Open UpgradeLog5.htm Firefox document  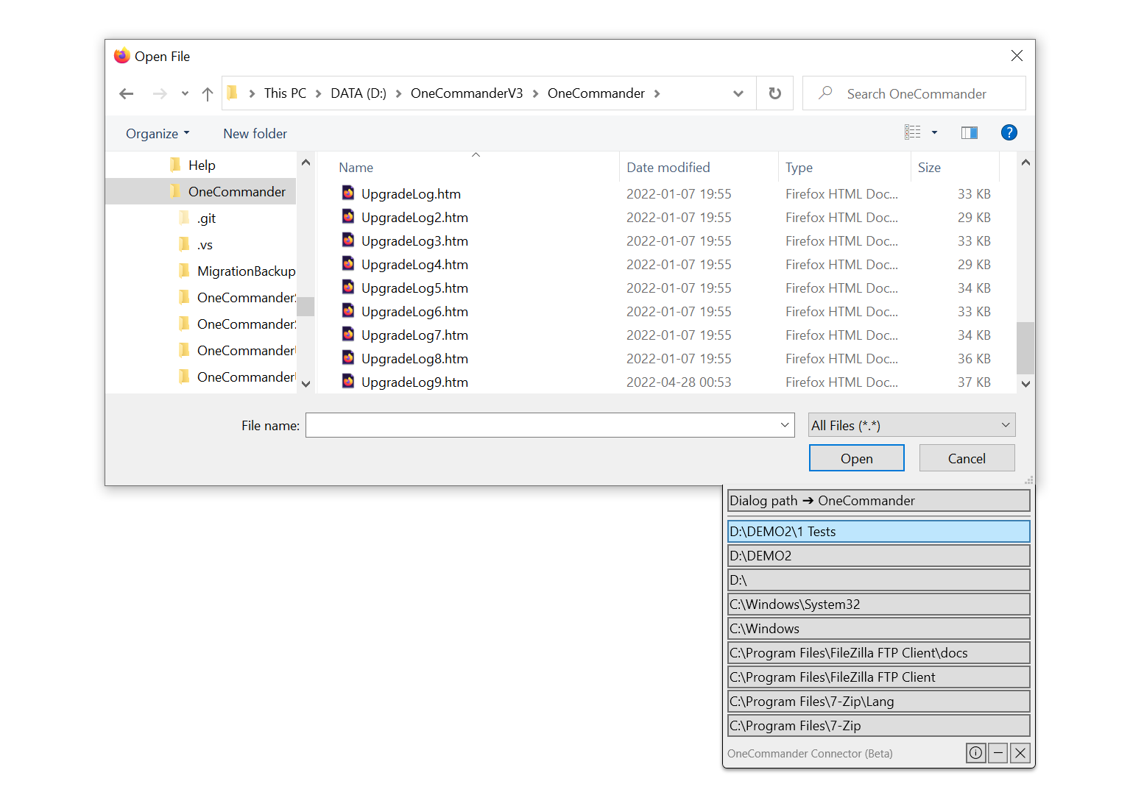tap(414, 288)
